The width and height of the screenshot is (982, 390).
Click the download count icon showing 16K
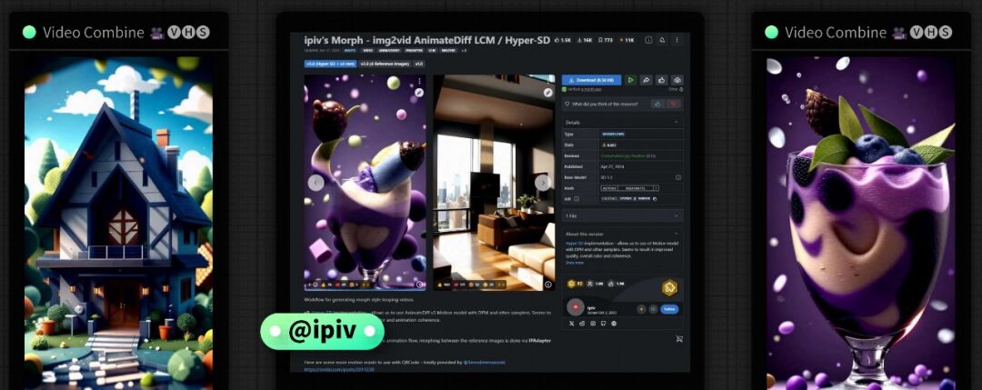click(x=584, y=40)
